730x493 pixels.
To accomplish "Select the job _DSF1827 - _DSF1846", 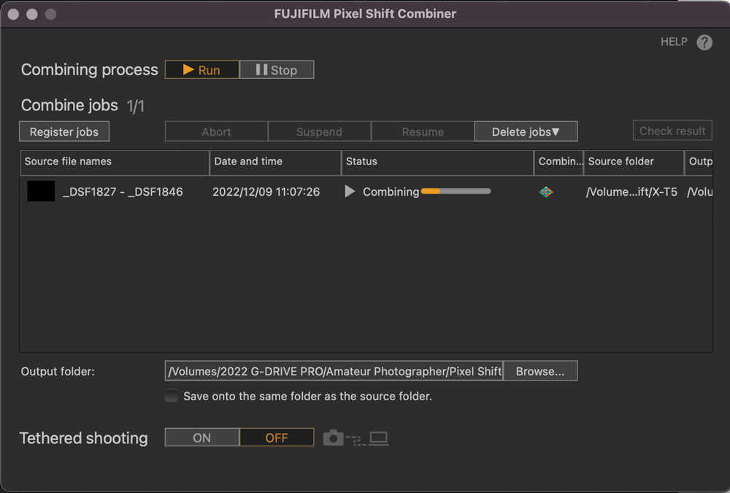I will [123, 191].
